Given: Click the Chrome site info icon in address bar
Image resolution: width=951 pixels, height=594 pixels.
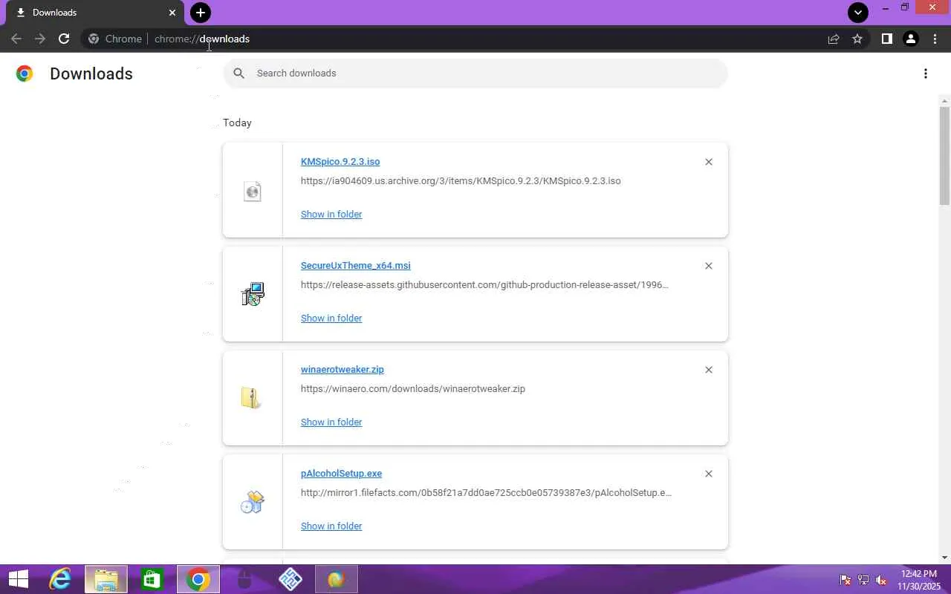Looking at the screenshot, I should tap(94, 39).
